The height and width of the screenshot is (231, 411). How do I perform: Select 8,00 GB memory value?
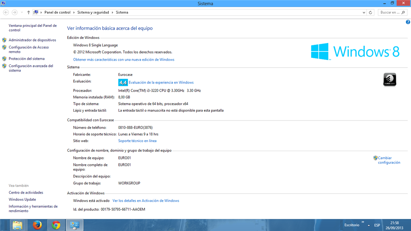pos(124,97)
